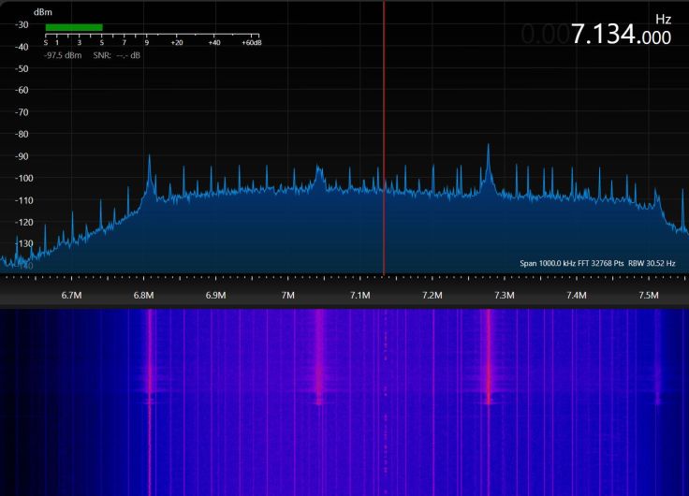
Task: Click the Hz unit label above frequency
Action: (x=663, y=19)
